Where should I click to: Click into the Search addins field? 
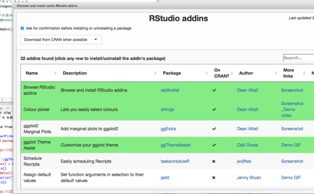pos(298,58)
